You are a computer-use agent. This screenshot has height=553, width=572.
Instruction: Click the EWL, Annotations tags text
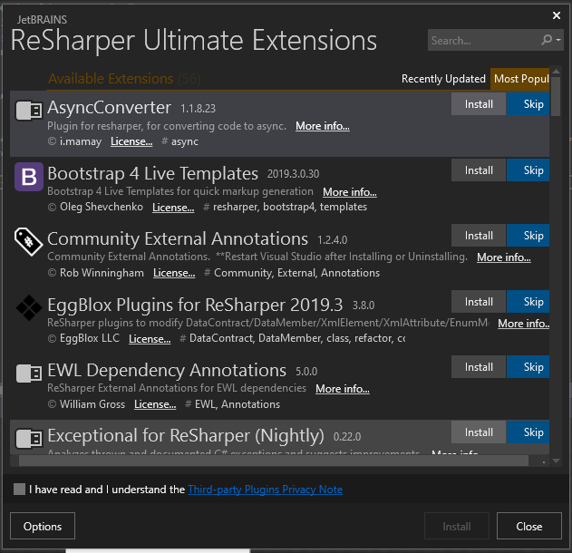pos(238,404)
